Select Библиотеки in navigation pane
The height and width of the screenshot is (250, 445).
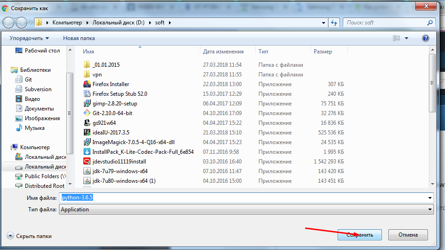point(31,70)
